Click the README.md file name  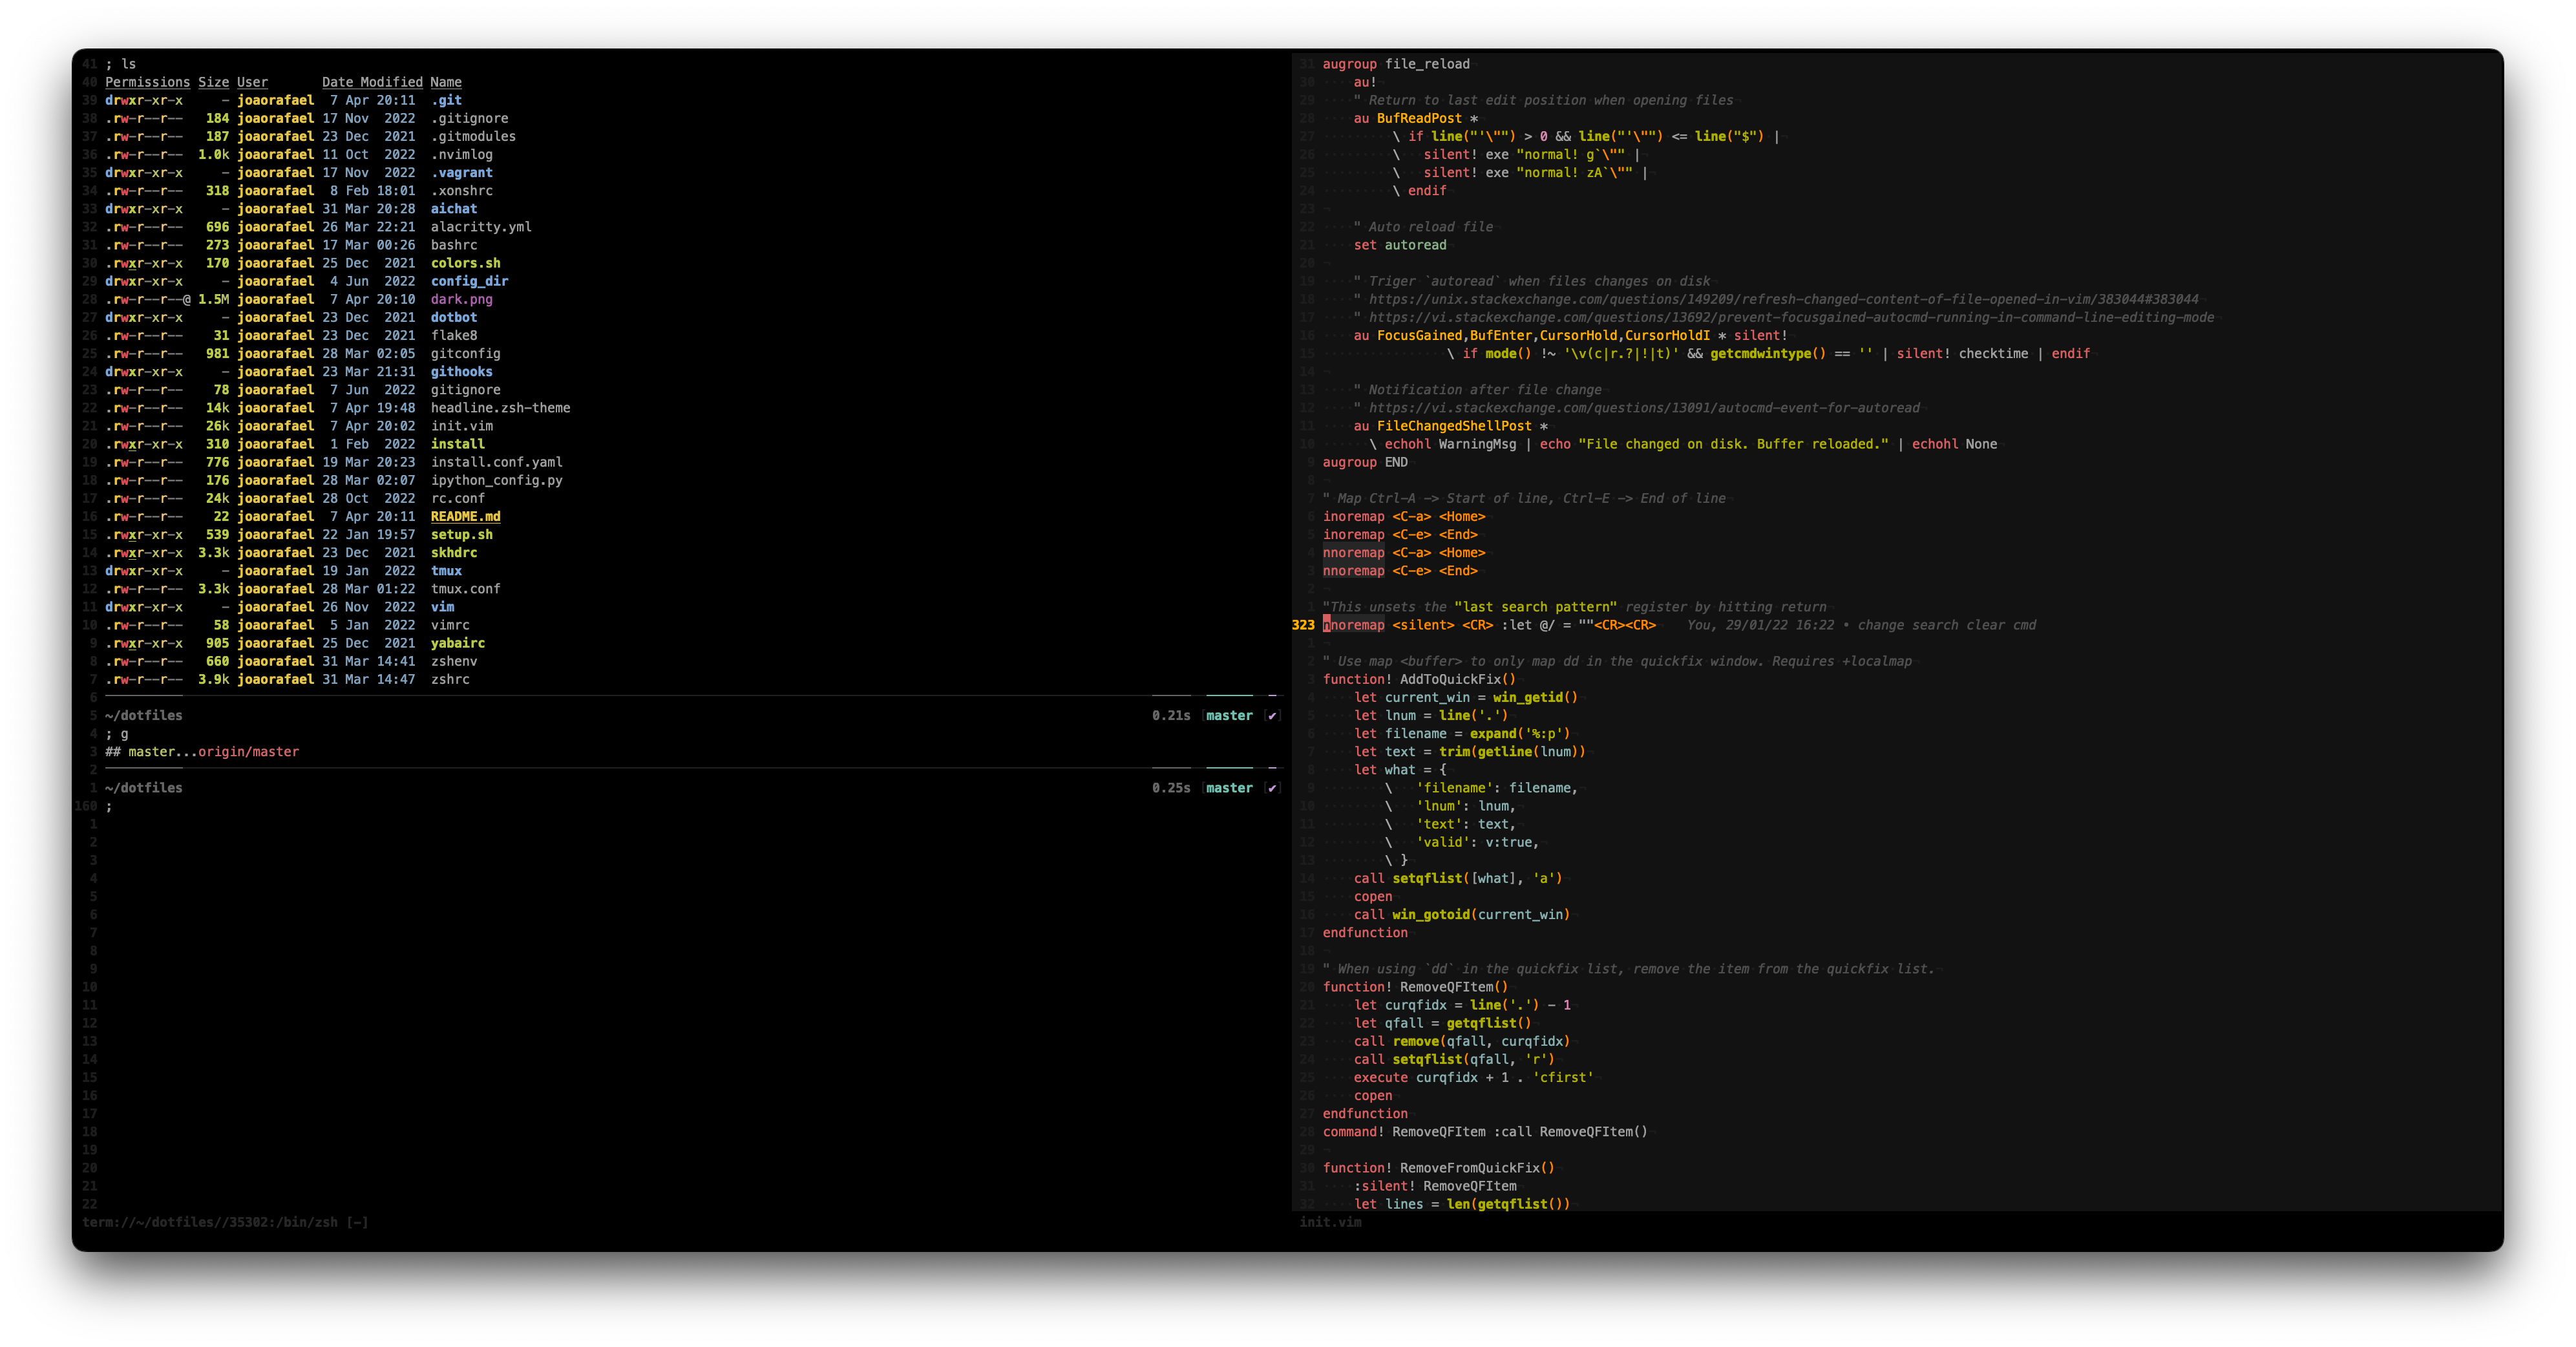click(x=465, y=517)
